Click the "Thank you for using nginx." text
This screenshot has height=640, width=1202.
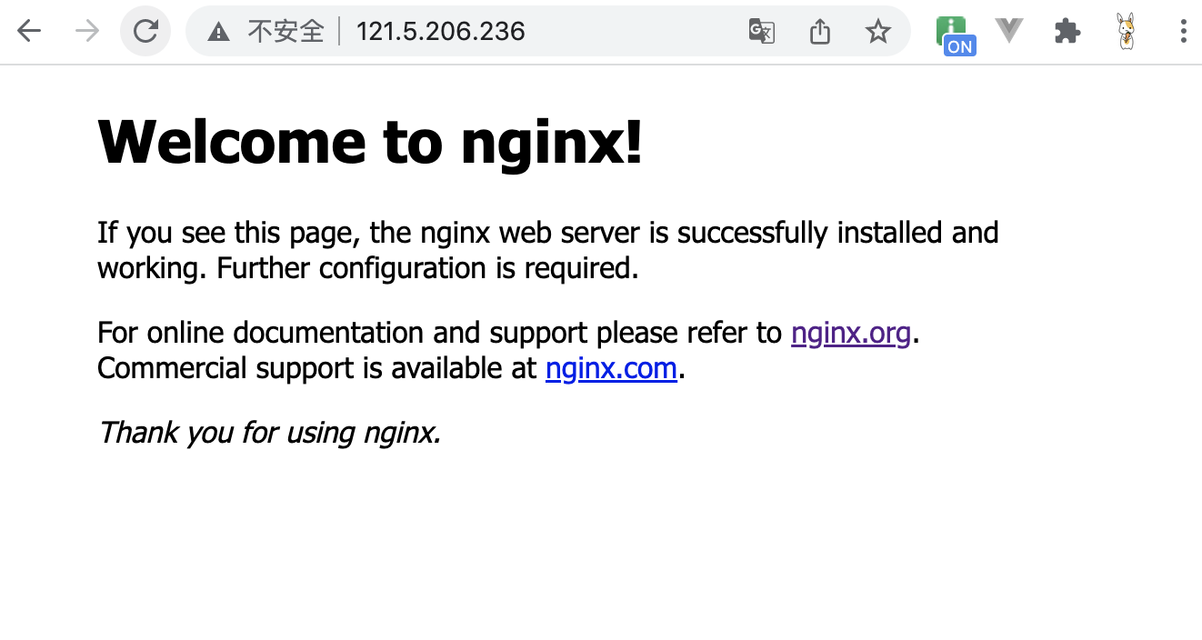(269, 433)
